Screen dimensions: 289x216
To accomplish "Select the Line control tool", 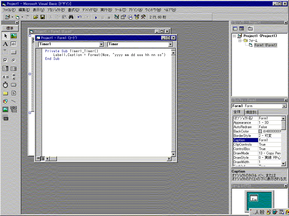I will pos(14,101).
